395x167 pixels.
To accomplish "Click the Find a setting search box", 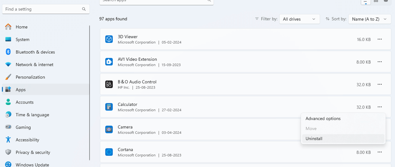I will pyautogui.click(x=43, y=9).
